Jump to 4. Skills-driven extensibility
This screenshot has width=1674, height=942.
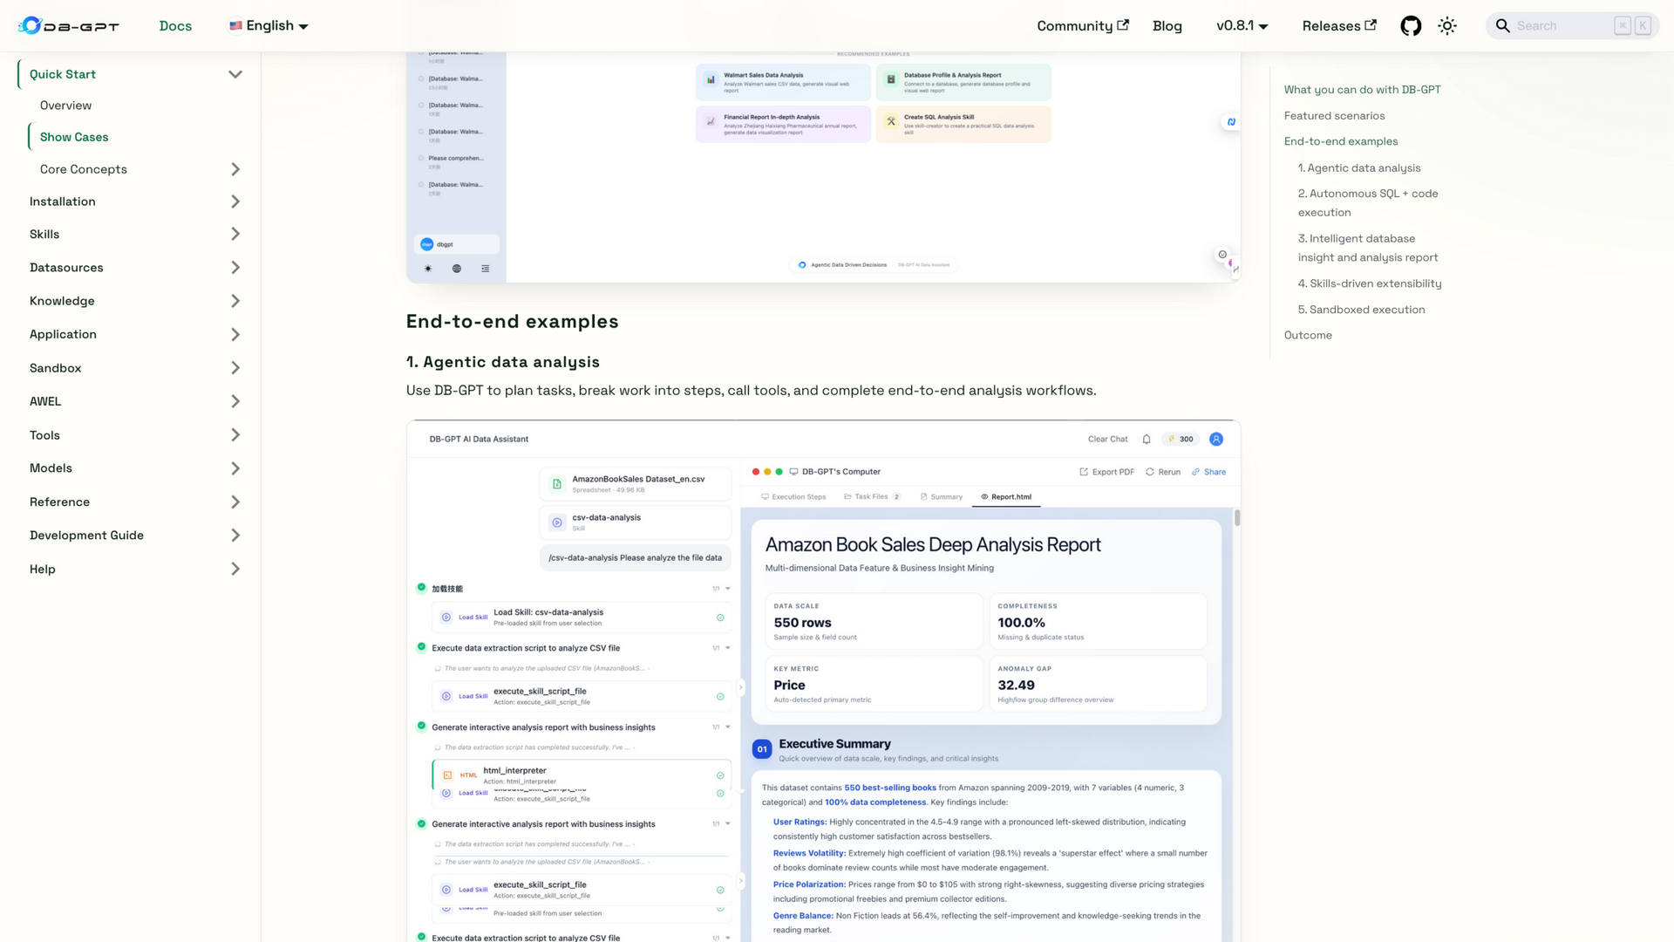(x=1369, y=283)
